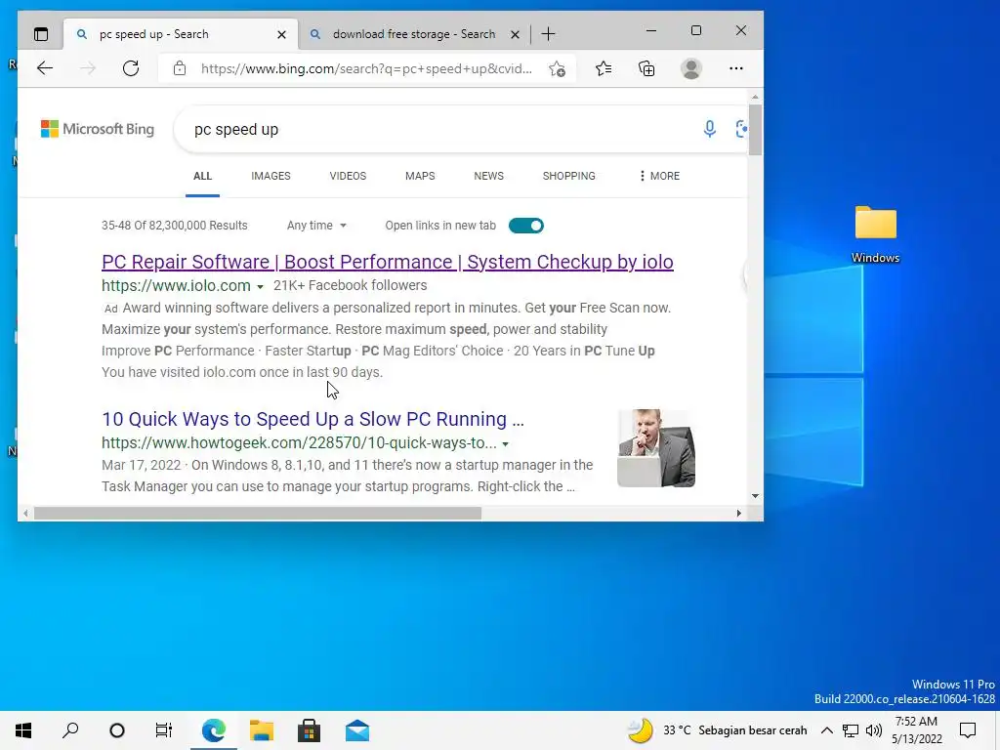Open Microsoft Store from the taskbar
The height and width of the screenshot is (750, 1000).
pyautogui.click(x=310, y=730)
